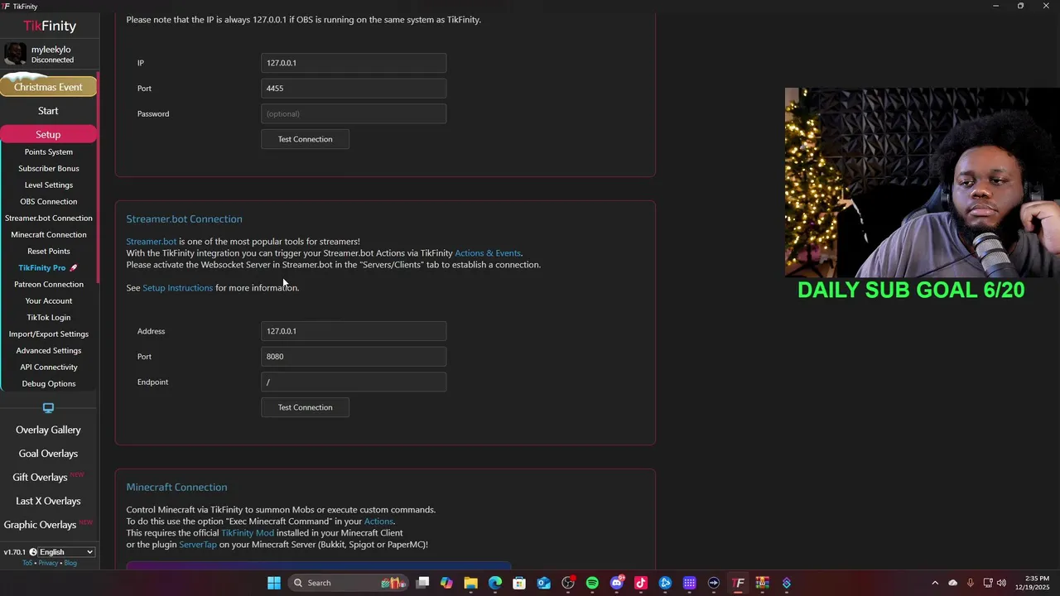This screenshot has height=596, width=1060.
Task: Jump to Streamer.bot Connection in the sidebar
Action: [x=48, y=218]
